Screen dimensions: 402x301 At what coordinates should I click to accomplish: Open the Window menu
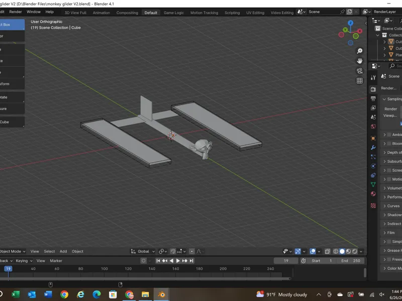(34, 12)
